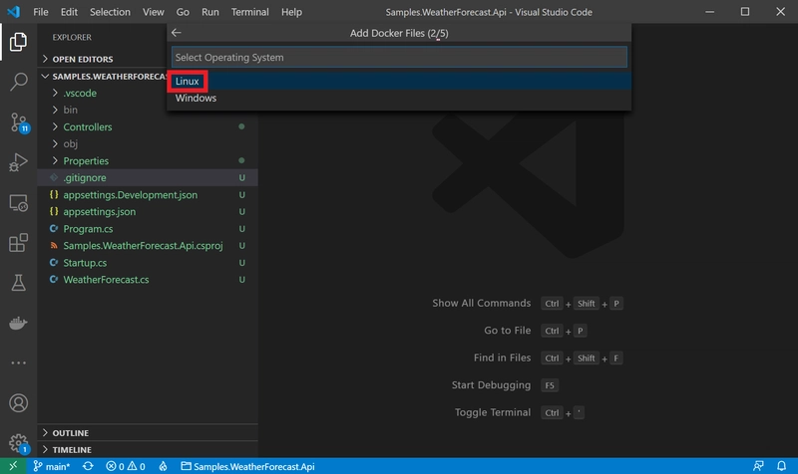Screen dimensions: 798x474
Task: Open the Explorer view in activity bar
Action: coord(18,42)
